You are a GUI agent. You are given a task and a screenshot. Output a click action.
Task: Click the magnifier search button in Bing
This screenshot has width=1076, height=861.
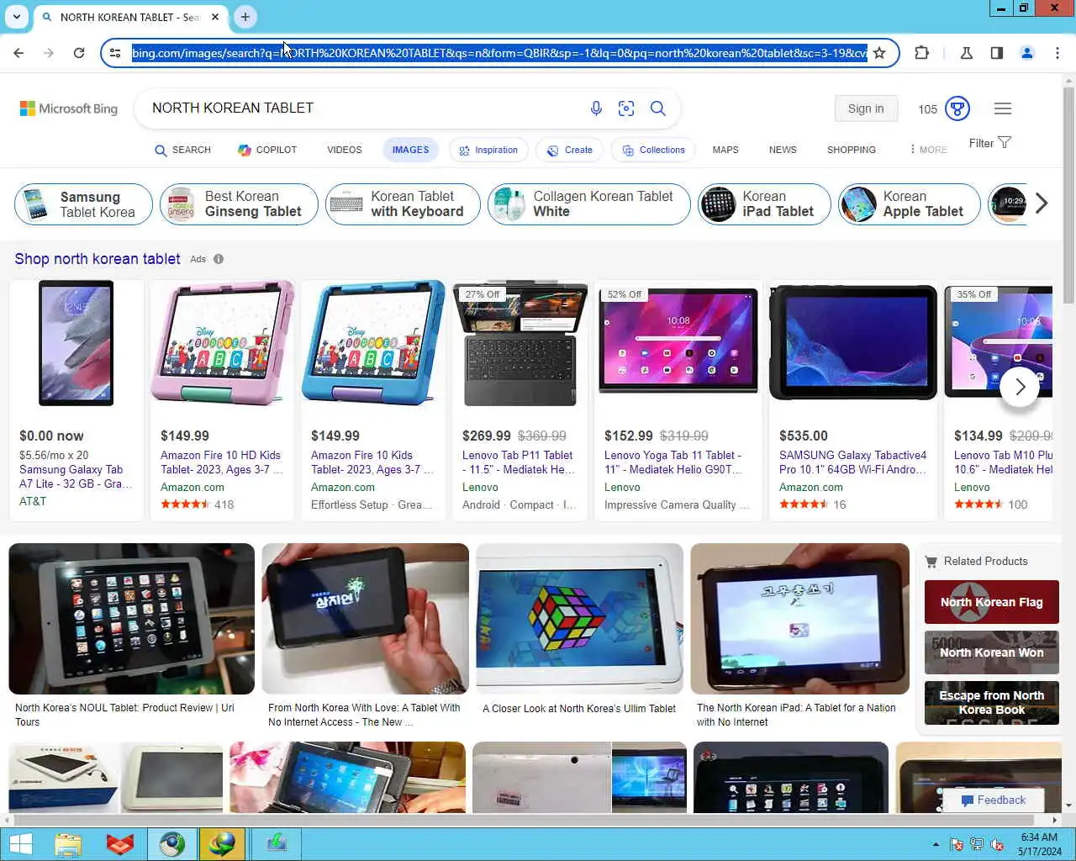[658, 108]
